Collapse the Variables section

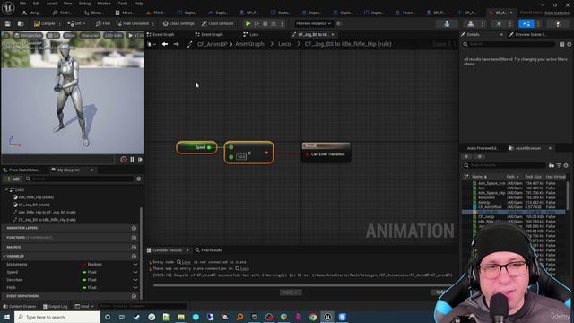tap(4, 256)
